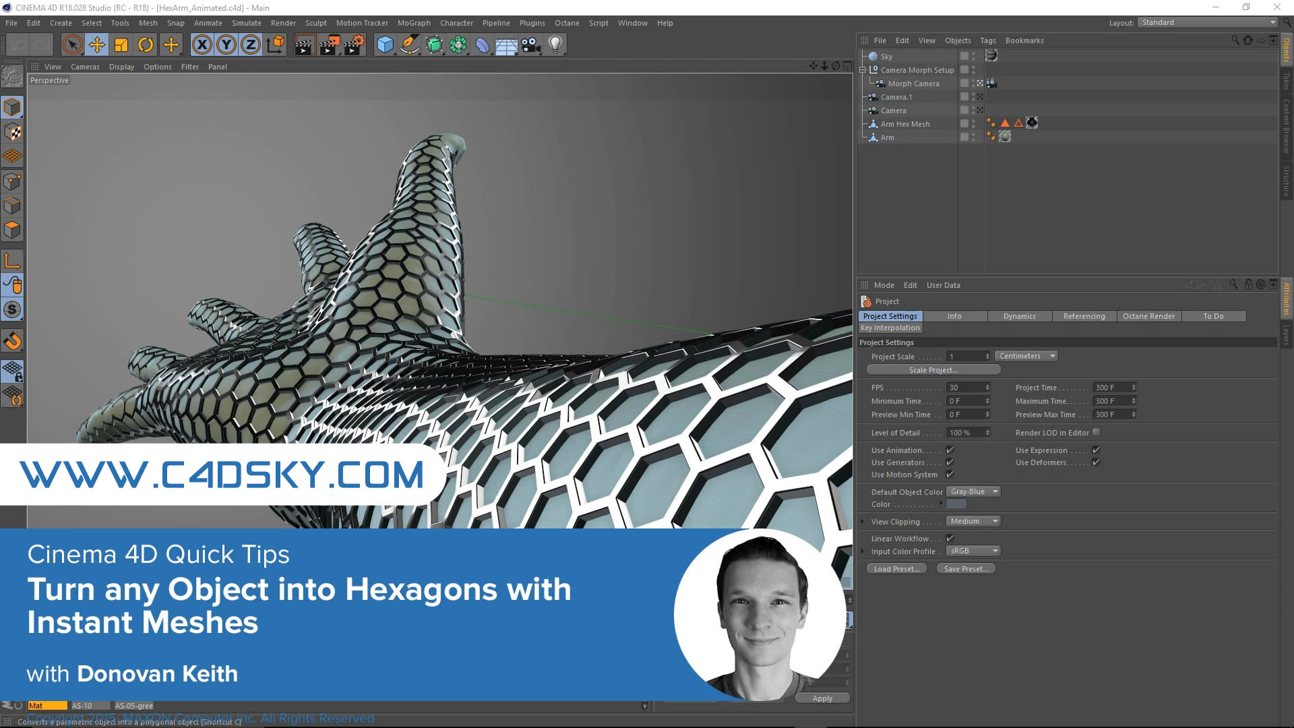Switch to the Octane Render tab
The height and width of the screenshot is (728, 1294).
point(1148,315)
